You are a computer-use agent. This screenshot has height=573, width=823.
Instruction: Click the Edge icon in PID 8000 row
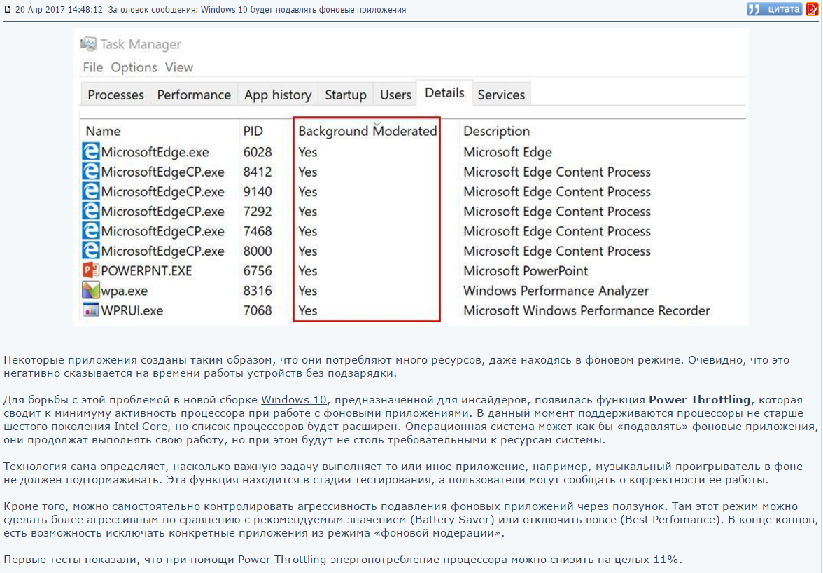90,251
